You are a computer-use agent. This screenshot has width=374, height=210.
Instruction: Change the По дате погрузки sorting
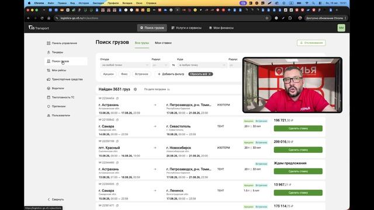157,89
